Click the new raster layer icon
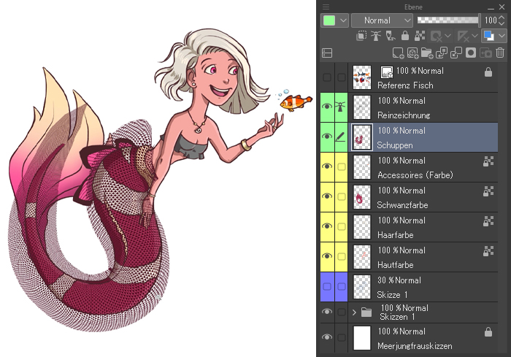511x357 pixels. pyautogui.click(x=398, y=53)
